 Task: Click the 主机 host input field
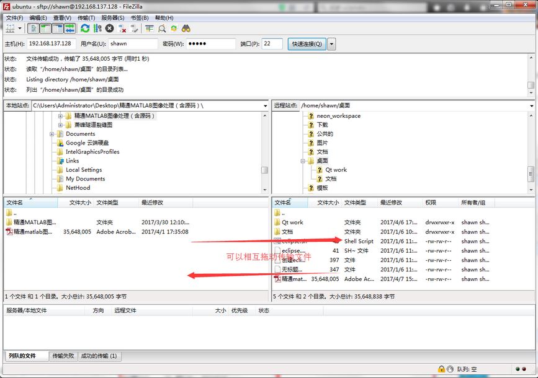click(x=51, y=43)
